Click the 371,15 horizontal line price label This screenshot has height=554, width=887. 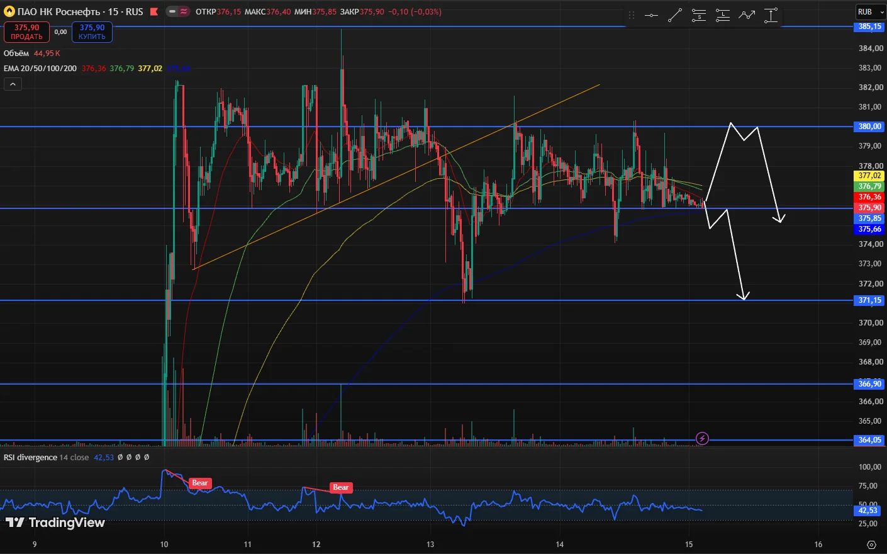coord(870,300)
